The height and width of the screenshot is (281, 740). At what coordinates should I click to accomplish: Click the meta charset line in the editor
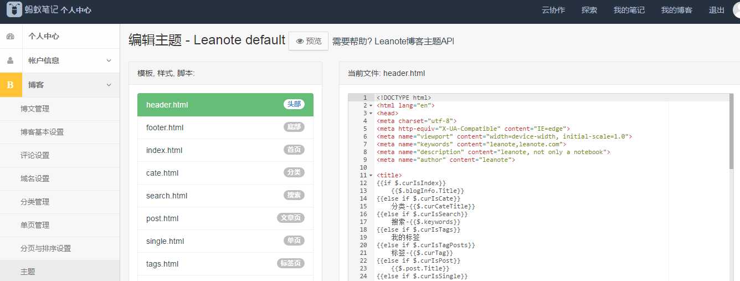pos(417,121)
